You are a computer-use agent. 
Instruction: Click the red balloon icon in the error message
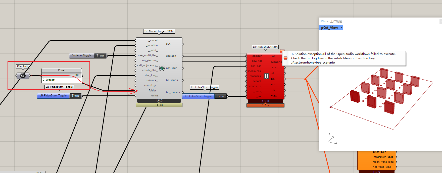[285, 58]
